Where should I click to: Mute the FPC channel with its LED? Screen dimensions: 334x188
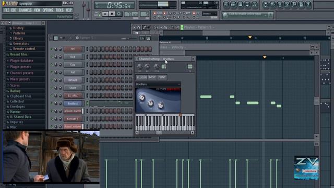pyautogui.click(x=51, y=49)
